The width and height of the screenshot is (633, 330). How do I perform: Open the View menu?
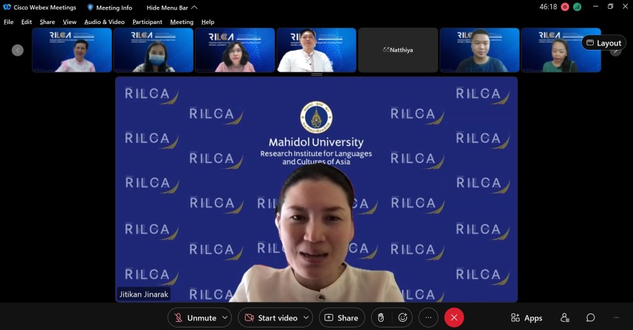pyautogui.click(x=70, y=21)
